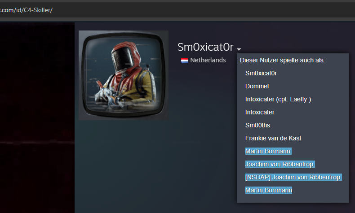This screenshot has height=213, width=355.
Task: Click the Martin Borrmann alias with double r
Action: tap(269, 190)
